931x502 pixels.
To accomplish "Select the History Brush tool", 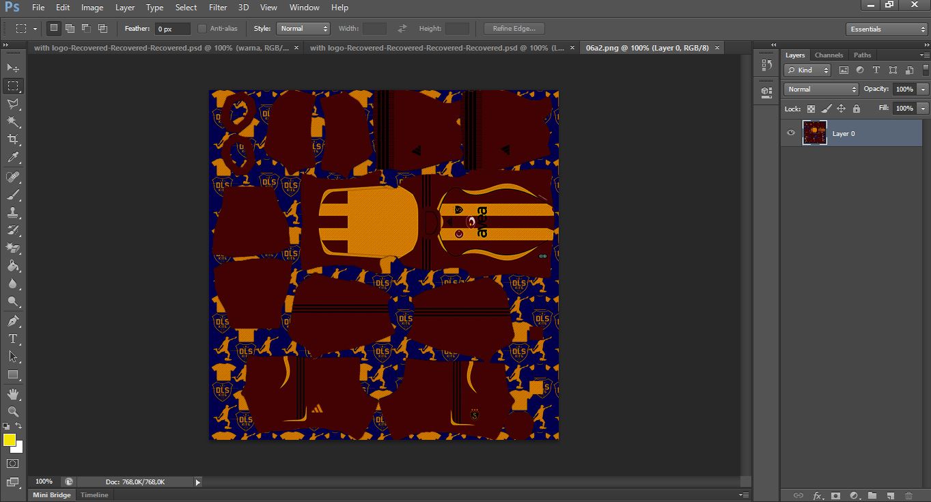I will tap(13, 230).
